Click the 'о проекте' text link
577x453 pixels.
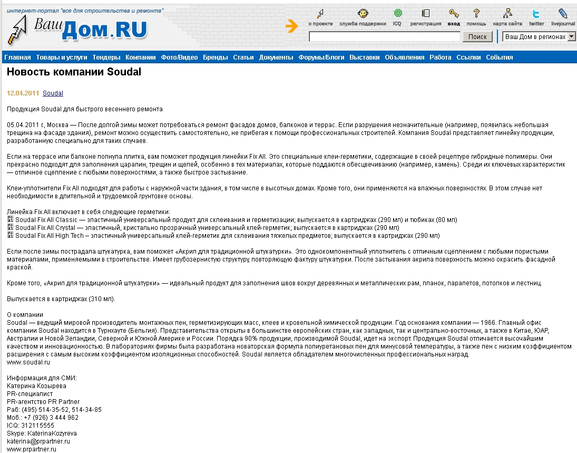pyautogui.click(x=320, y=24)
